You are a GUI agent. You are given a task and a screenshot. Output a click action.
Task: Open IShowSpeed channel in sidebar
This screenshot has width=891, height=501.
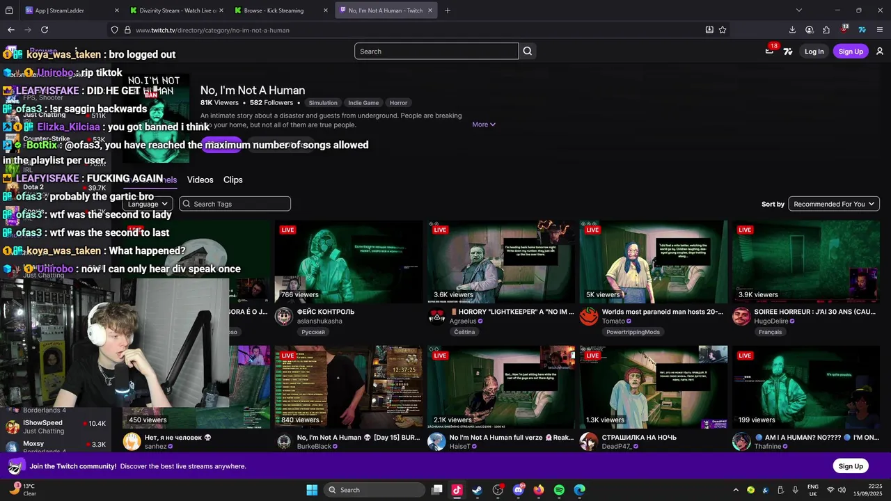tap(56, 427)
